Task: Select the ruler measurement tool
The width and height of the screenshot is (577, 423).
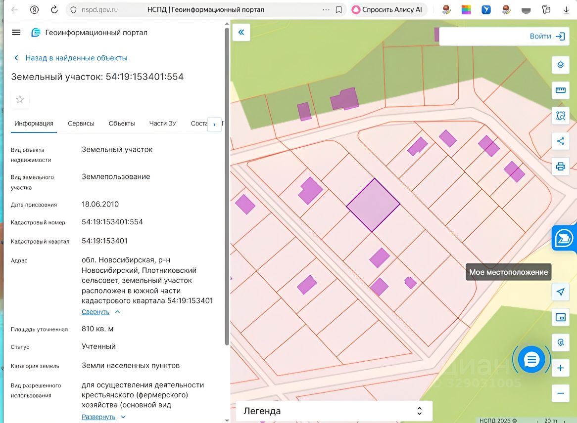Action: (x=560, y=90)
